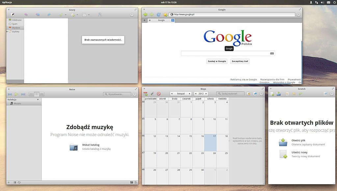This screenshot has width=337, height=191.
Task: Click the delete event icon in Maya
Action: pos(159,94)
